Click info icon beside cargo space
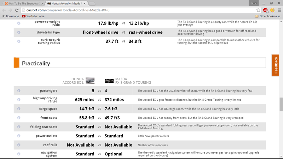 [x=19, y=109]
